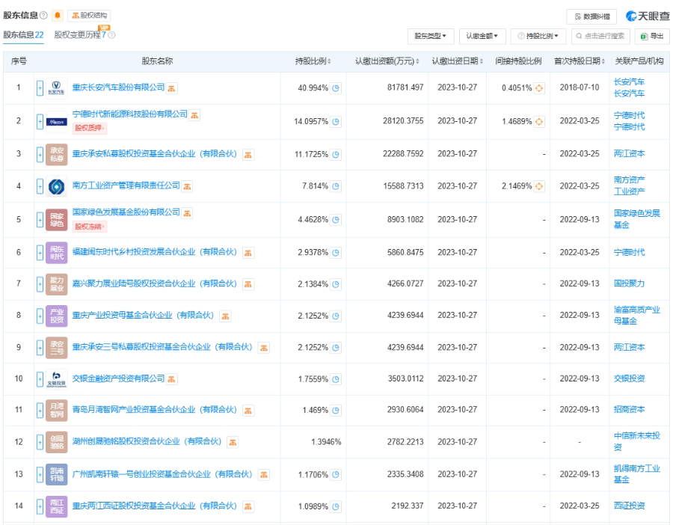
Task: Click the 南方工业资产管理 company logo
Action: pos(56,186)
